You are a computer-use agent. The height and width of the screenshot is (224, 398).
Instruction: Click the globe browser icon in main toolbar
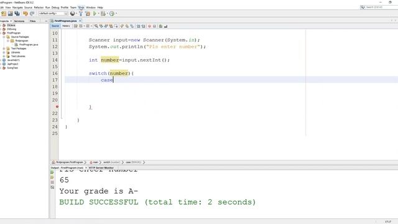pos(72,14)
